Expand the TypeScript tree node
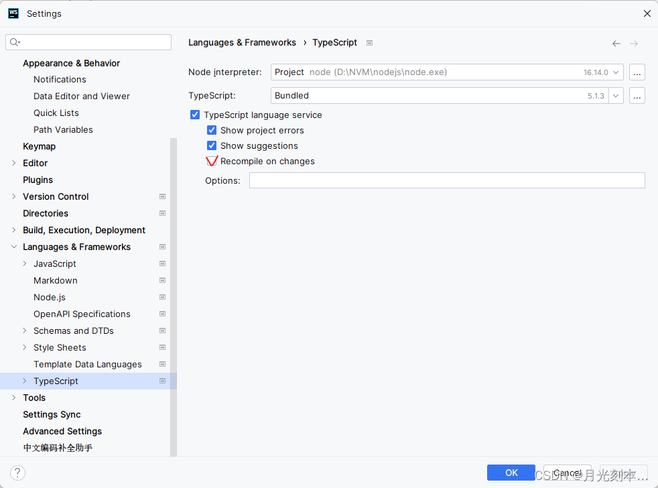 [x=24, y=381]
